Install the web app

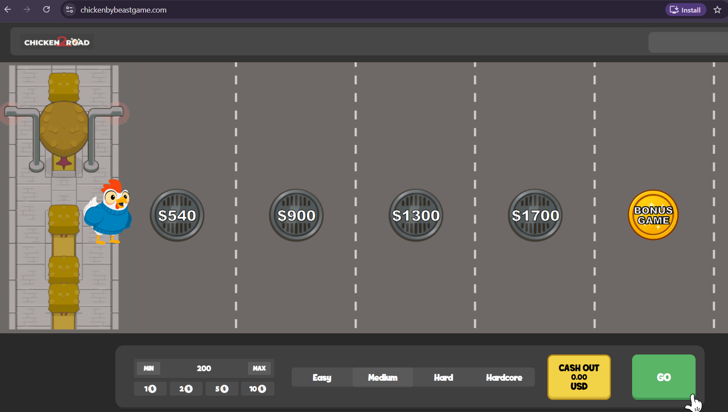(x=686, y=10)
